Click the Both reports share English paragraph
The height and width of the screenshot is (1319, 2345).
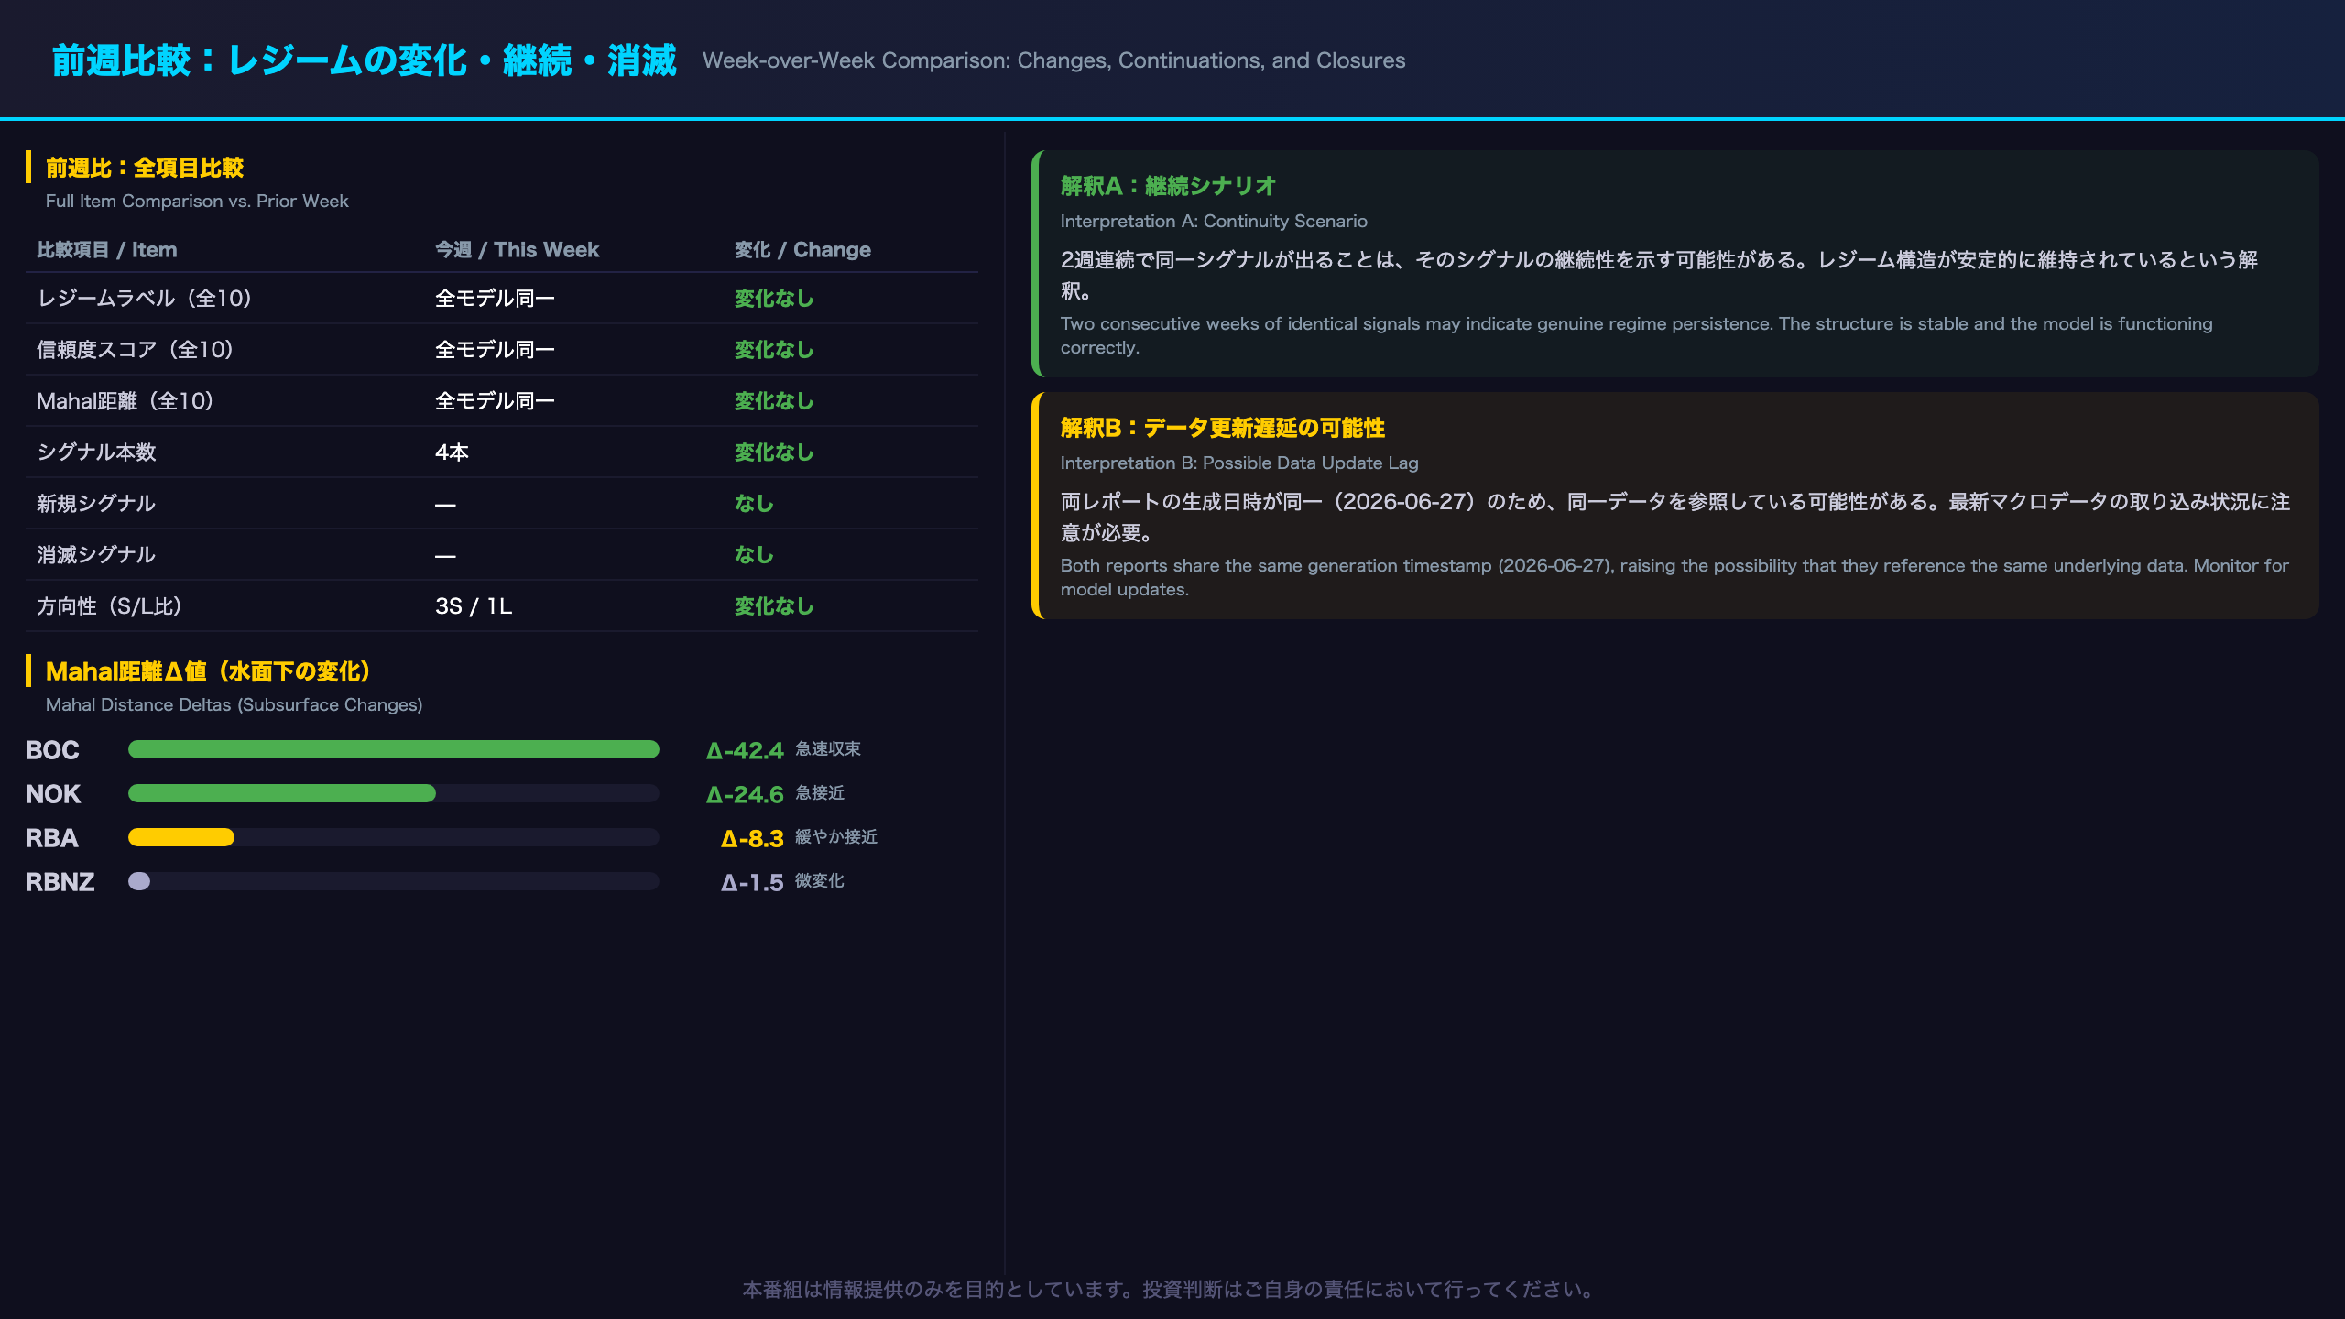click(x=1674, y=577)
